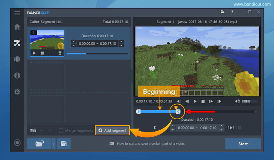The height and width of the screenshot is (160, 274).
Task: Click the video preview area
Action: click(197, 61)
